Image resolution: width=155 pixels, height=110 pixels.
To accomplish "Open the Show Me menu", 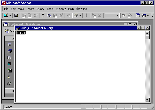I will [x=81, y=9].
